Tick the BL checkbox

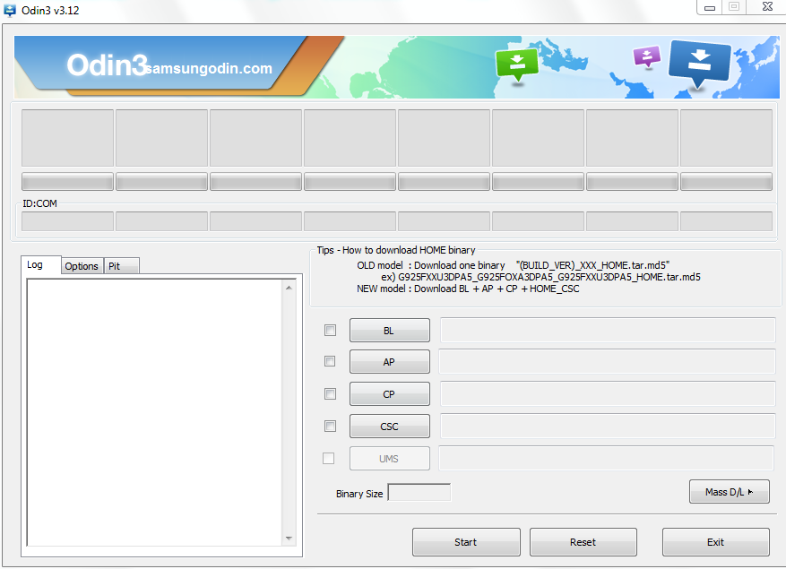coord(330,330)
